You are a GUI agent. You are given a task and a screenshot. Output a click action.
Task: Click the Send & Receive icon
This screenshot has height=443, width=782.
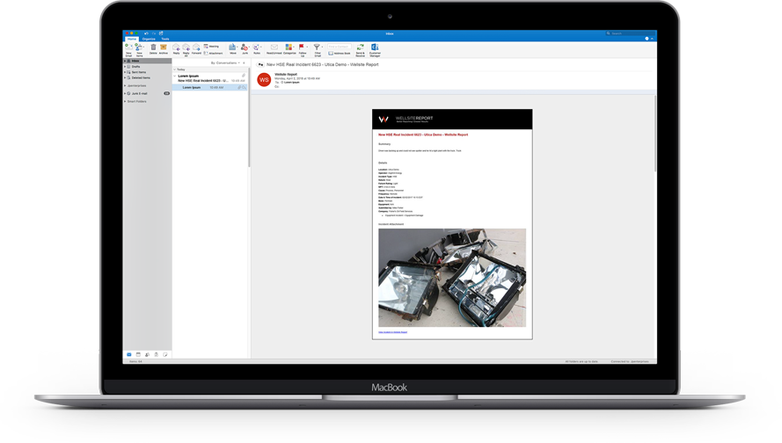[x=361, y=47]
